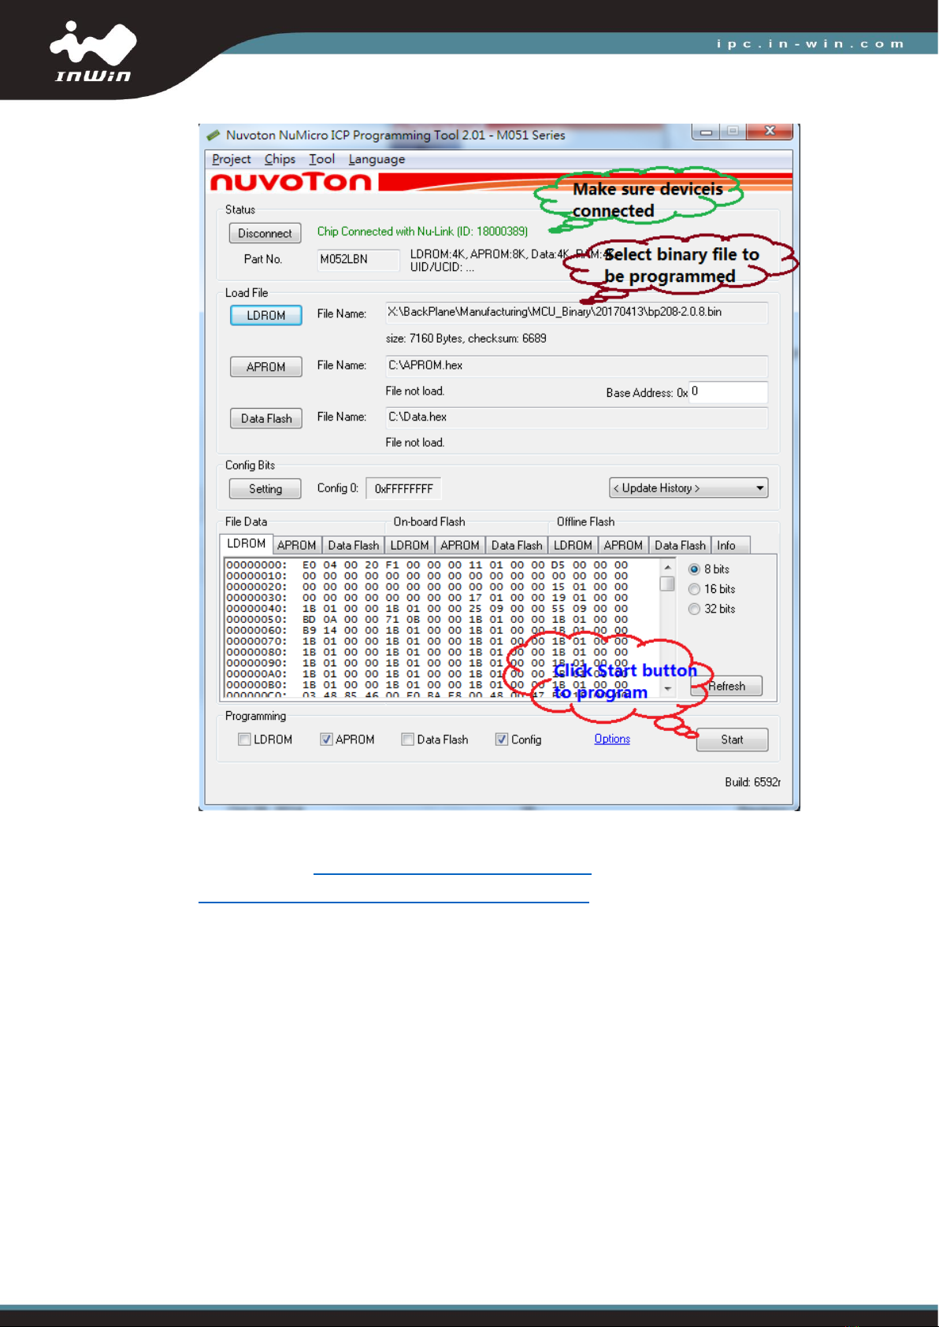Open the Language menu
Viewport: 939px width, 1327px height.
pyautogui.click(x=377, y=159)
